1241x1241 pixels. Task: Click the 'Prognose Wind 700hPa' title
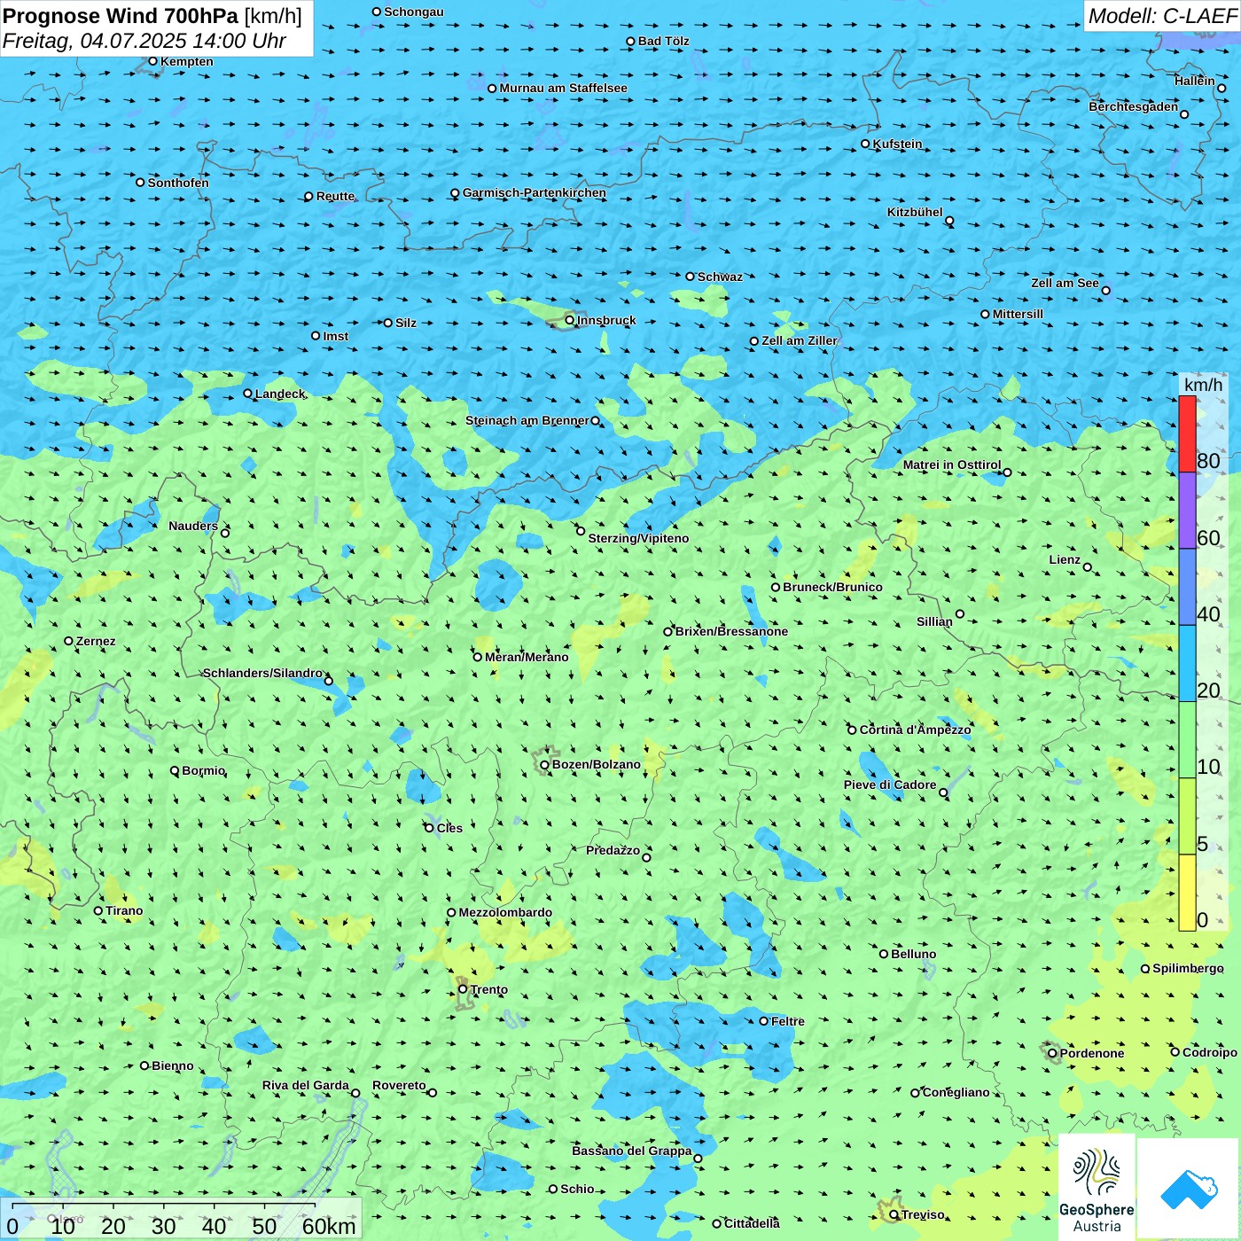point(121,16)
